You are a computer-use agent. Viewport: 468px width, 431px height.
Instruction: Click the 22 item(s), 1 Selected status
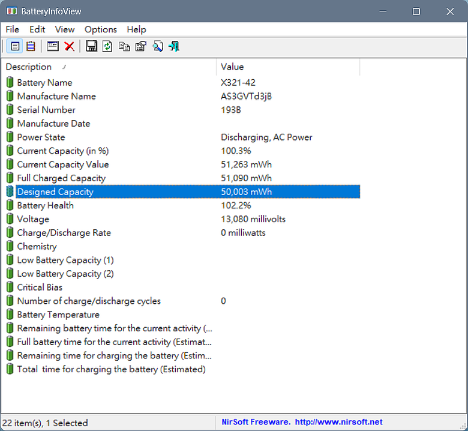[45, 423]
